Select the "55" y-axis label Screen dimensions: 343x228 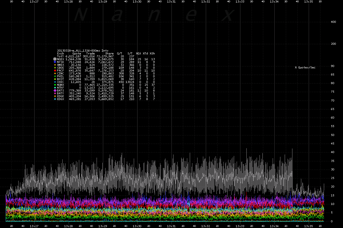click(332, 126)
